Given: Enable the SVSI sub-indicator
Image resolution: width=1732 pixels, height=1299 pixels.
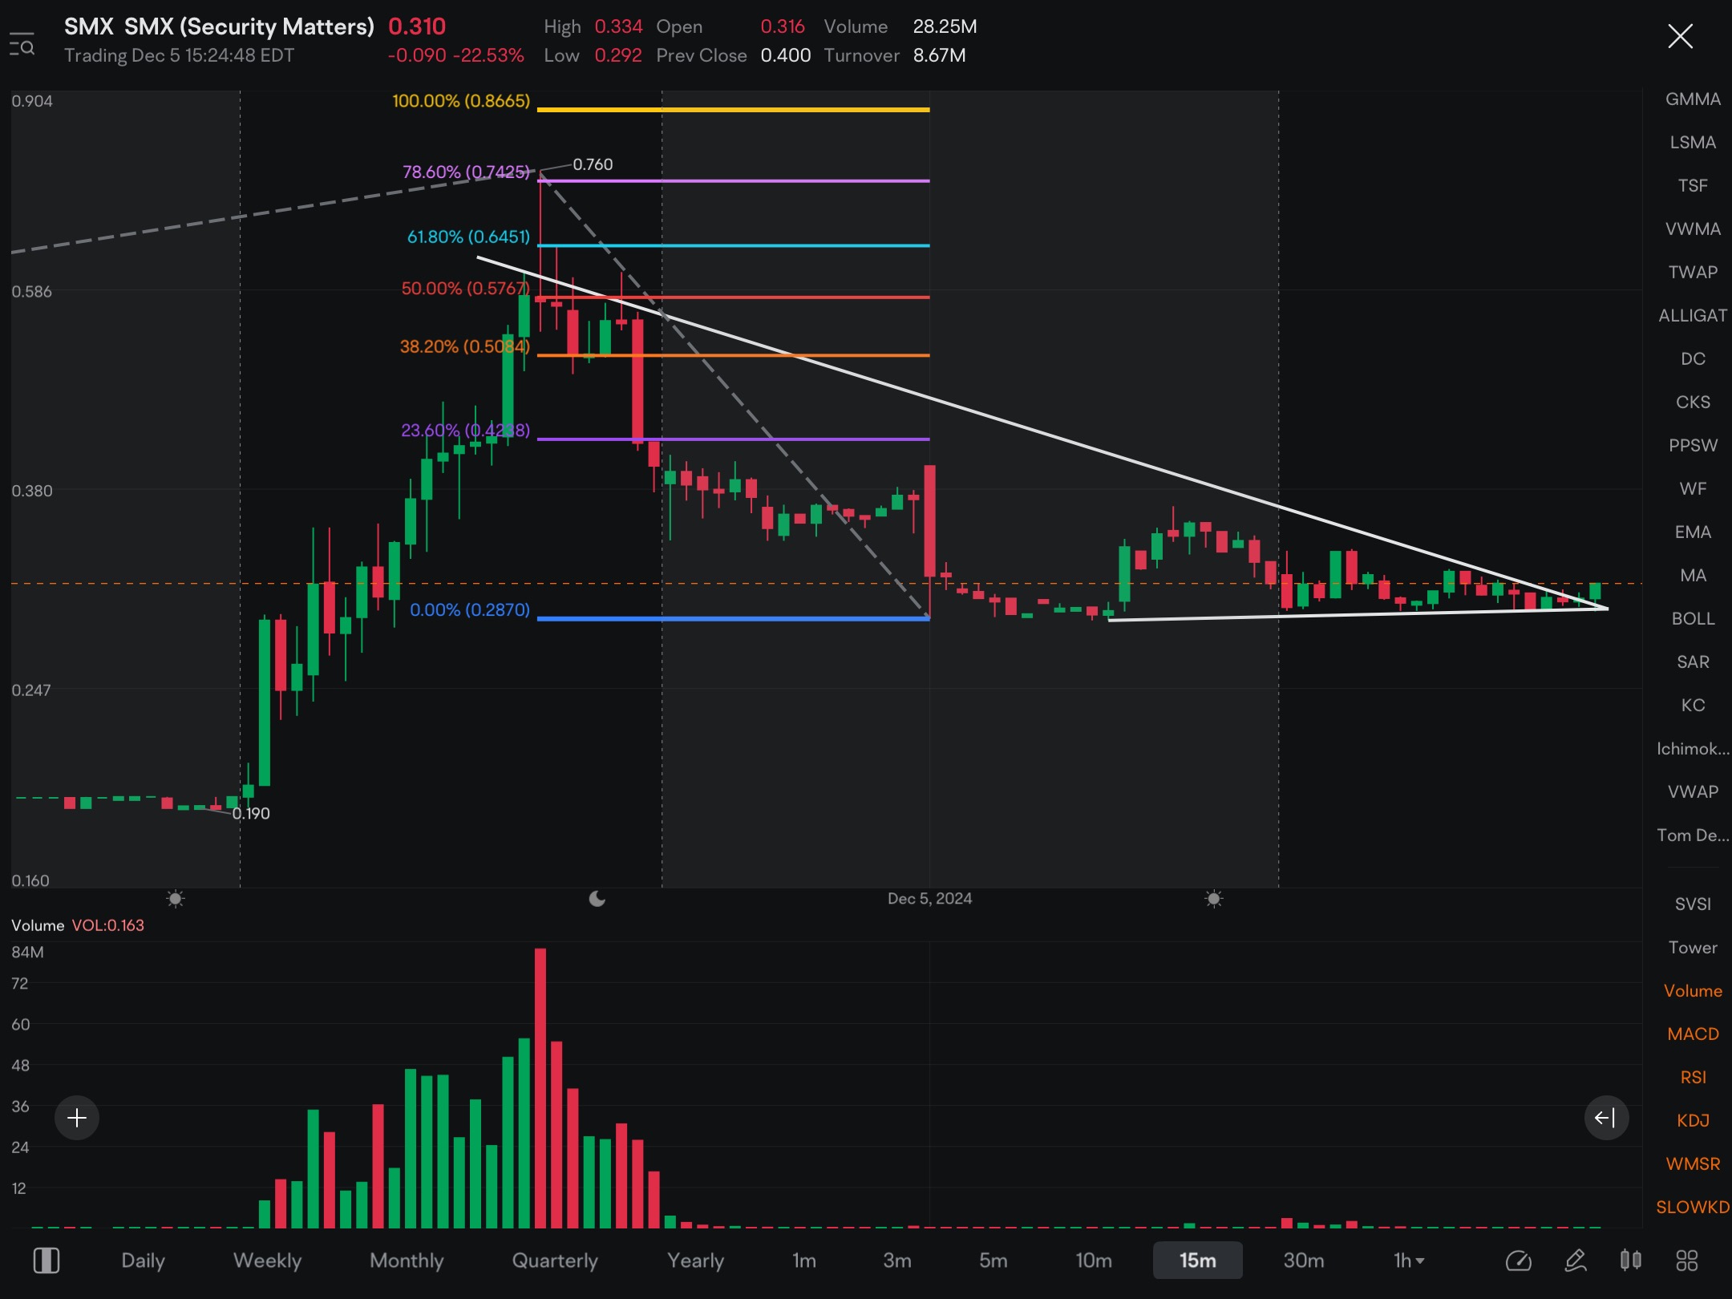Looking at the screenshot, I should click(x=1693, y=904).
